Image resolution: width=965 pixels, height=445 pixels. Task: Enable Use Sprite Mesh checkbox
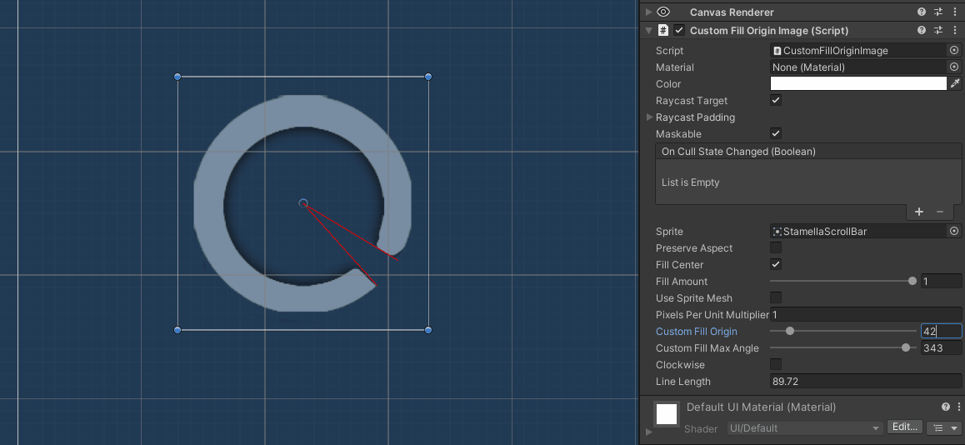776,297
